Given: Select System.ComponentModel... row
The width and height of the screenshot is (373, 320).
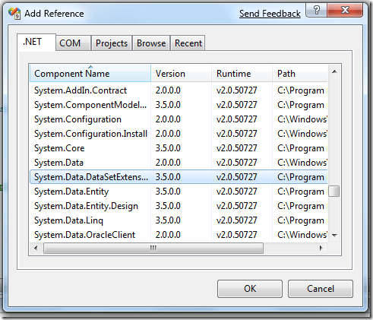Looking at the screenshot, I should click(x=179, y=105).
